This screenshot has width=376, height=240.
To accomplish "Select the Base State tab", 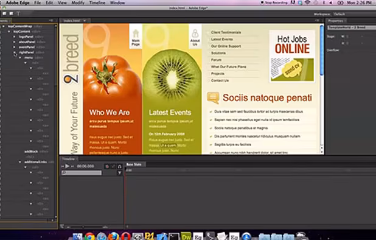I will pyautogui.click(x=134, y=164).
